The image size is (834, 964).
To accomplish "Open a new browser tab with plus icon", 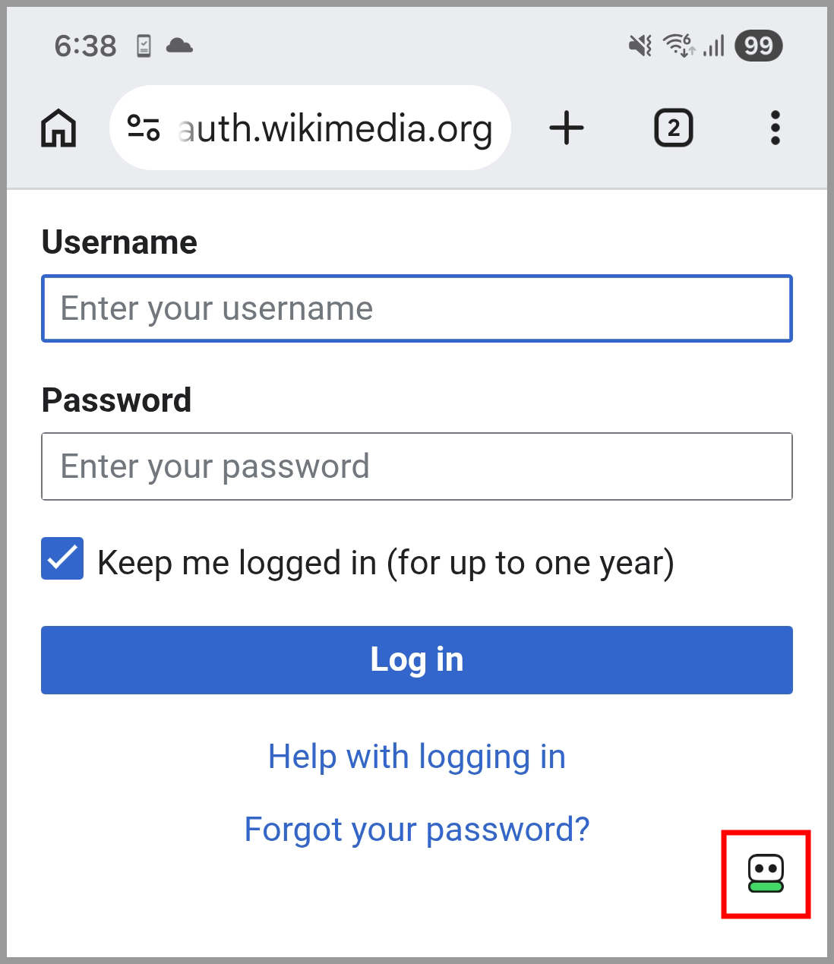I will point(567,128).
